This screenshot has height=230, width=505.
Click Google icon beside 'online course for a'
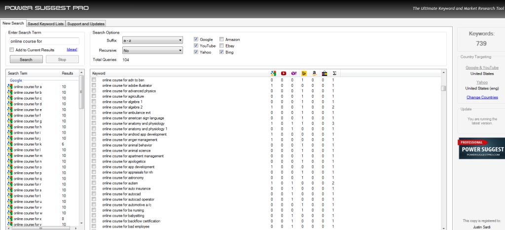(x=10, y=87)
